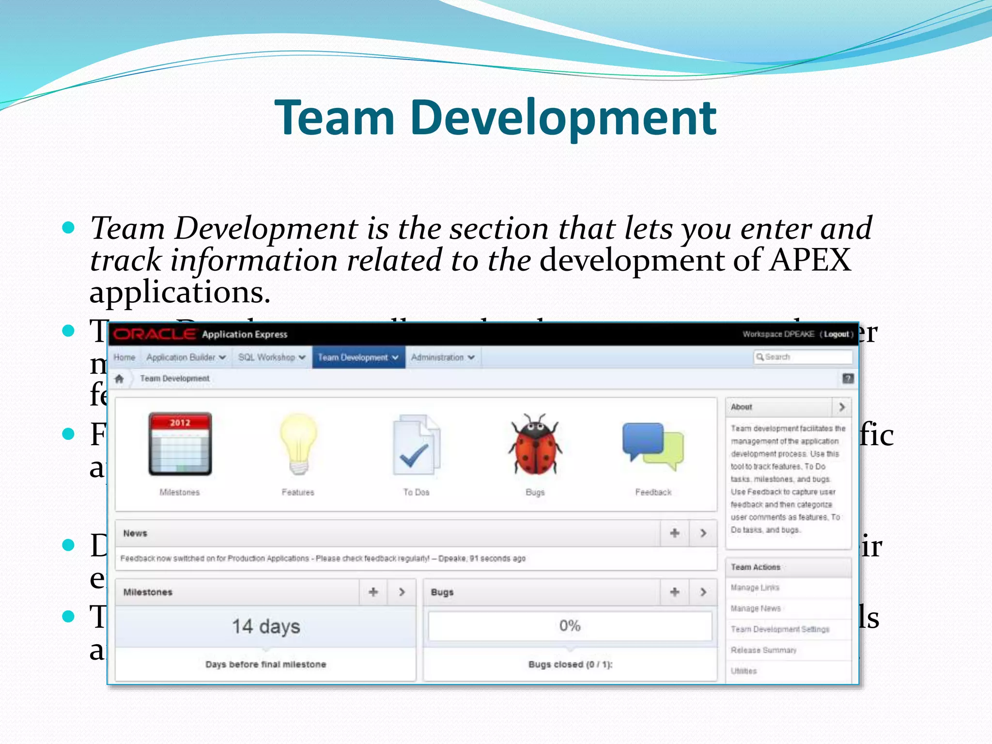Open the Manage News link
992x744 pixels.
[x=756, y=608]
